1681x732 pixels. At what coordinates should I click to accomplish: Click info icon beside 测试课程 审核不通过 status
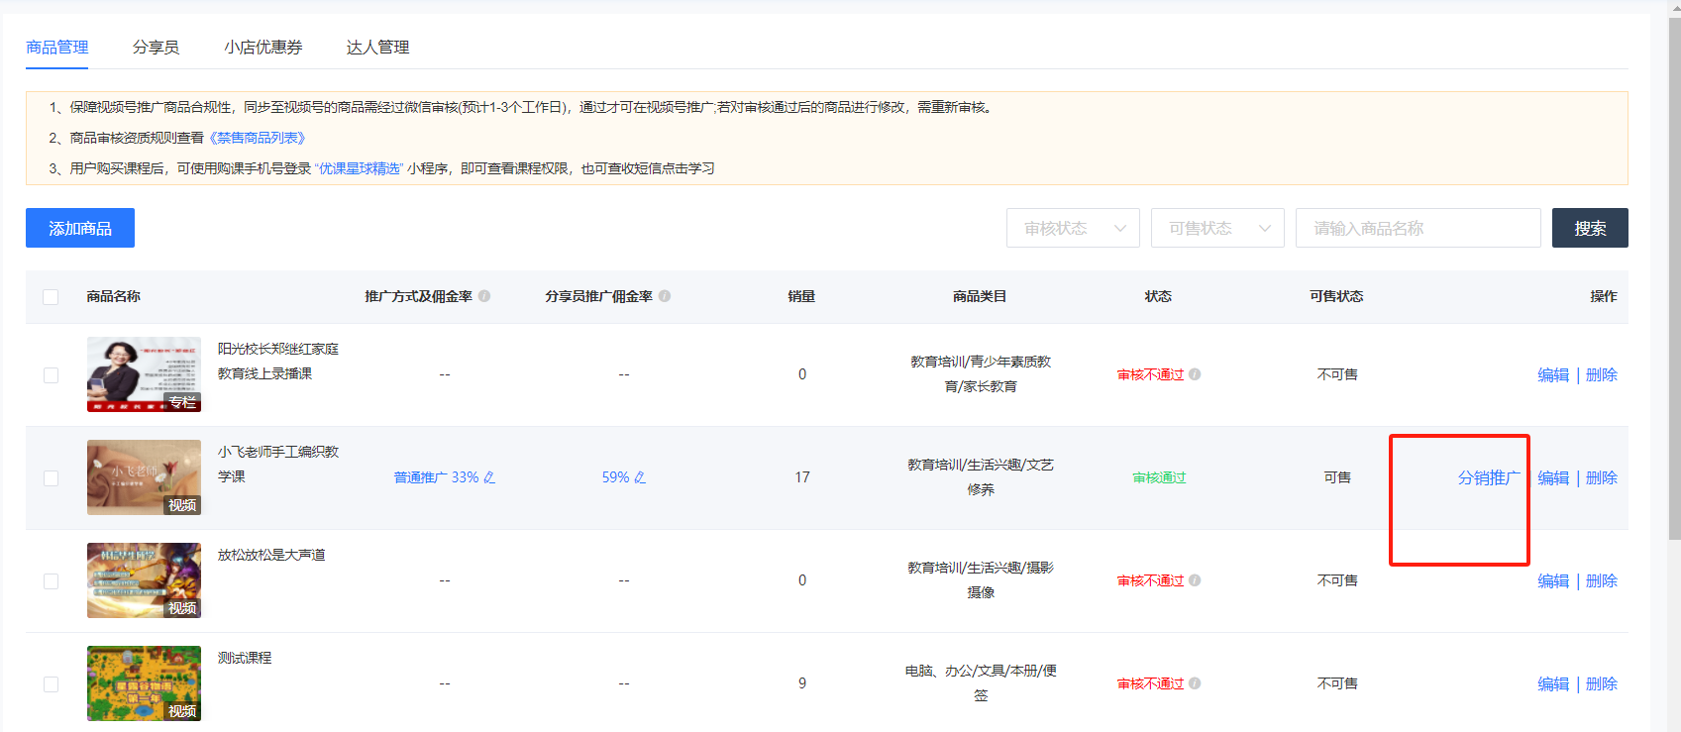pyautogui.click(x=1195, y=683)
